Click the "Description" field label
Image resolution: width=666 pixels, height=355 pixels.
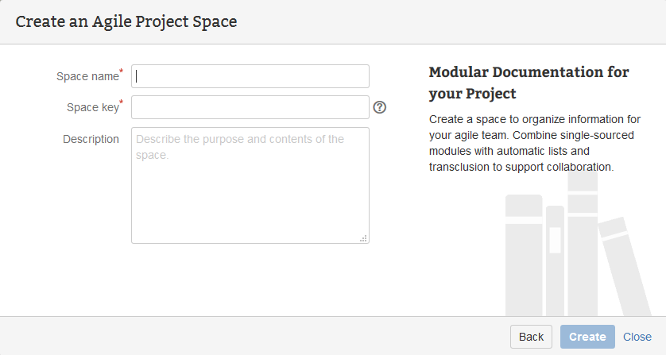pos(91,139)
